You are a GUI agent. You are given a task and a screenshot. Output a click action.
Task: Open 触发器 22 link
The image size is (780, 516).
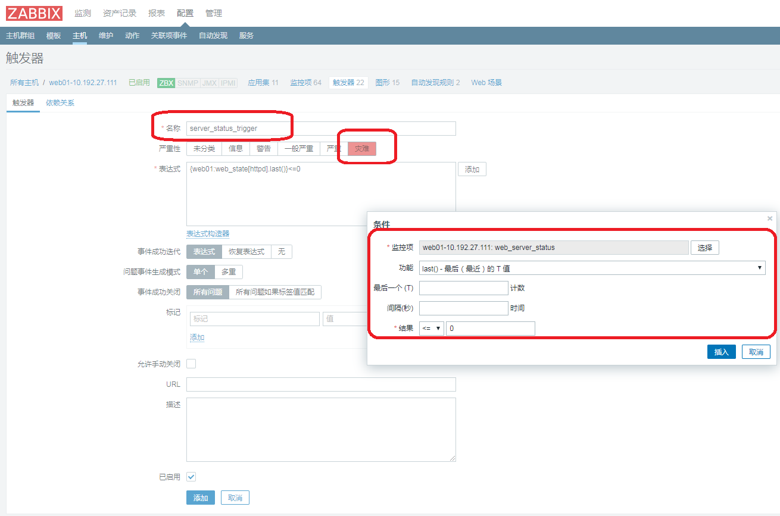[348, 83]
